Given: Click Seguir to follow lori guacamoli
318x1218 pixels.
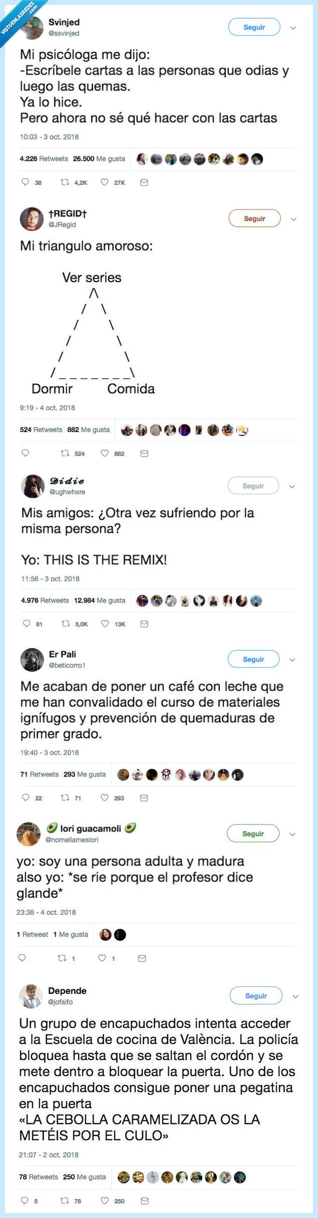Looking at the screenshot, I should 253,834.
